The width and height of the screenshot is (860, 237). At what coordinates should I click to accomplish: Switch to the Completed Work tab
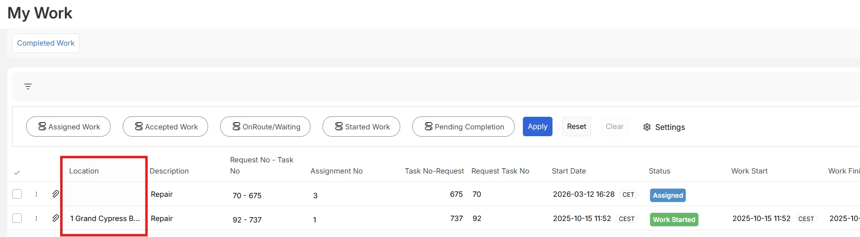click(46, 43)
